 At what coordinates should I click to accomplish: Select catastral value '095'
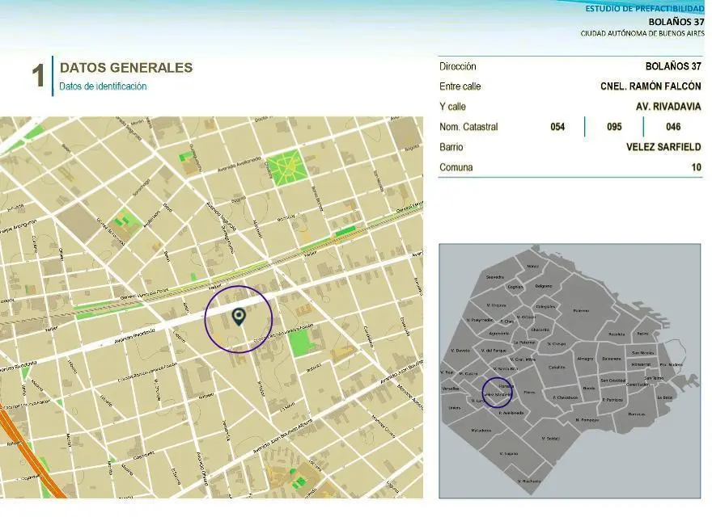[614, 127]
